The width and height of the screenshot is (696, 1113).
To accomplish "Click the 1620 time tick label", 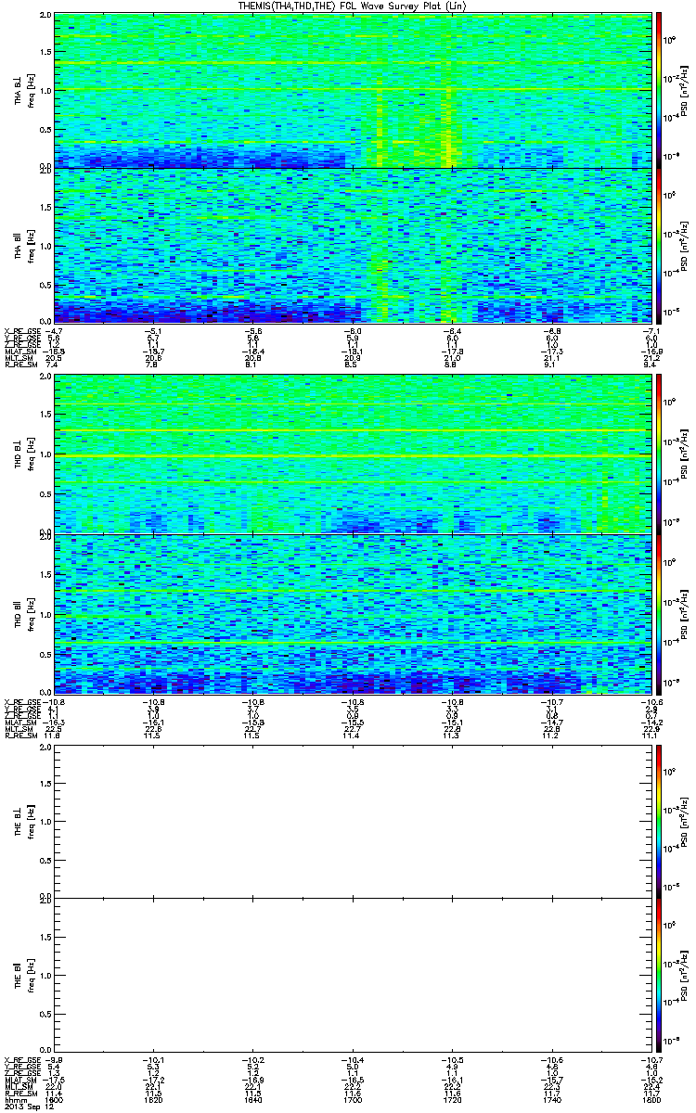I will click(154, 1100).
